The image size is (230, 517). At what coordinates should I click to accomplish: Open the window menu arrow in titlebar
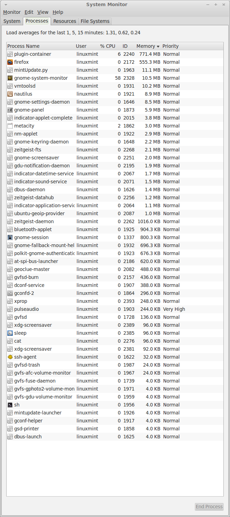6,5
